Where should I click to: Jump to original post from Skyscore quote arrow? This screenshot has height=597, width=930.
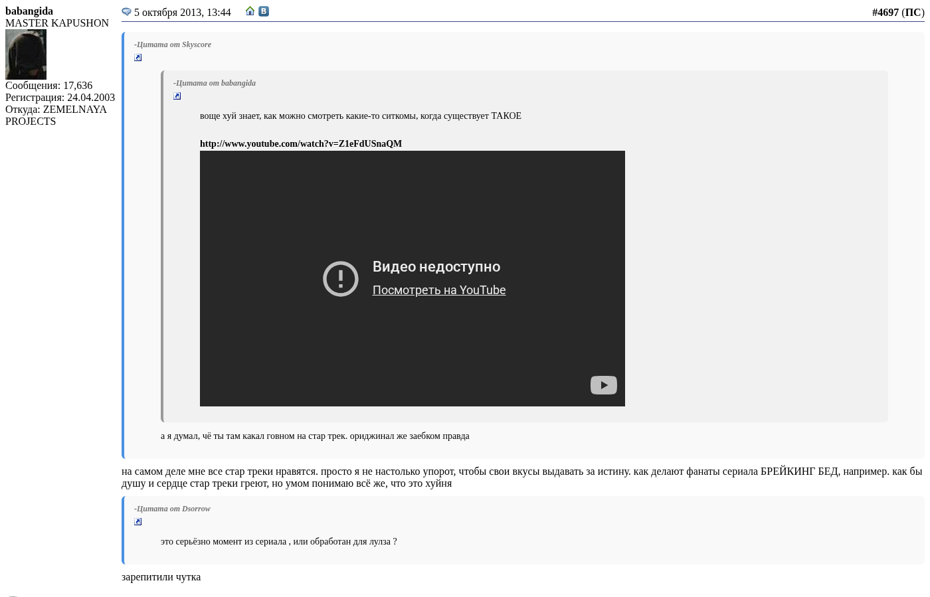(138, 58)
